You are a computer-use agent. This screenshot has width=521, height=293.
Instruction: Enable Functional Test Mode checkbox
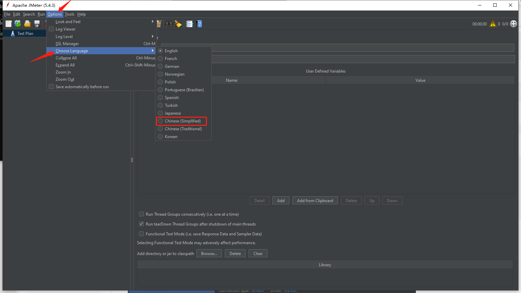pos(141,234)
